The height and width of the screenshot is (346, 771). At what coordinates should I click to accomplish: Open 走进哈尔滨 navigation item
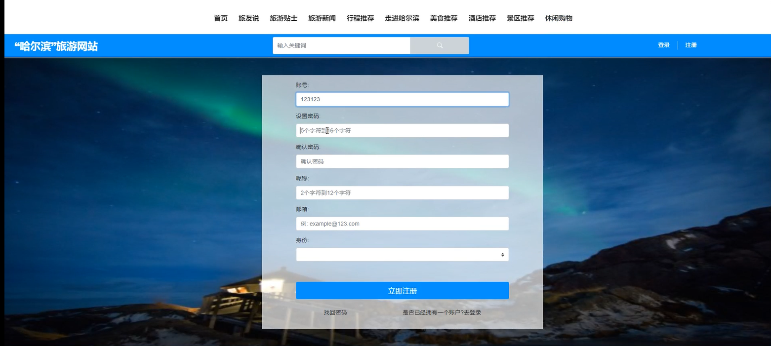(x=402, y=18)
